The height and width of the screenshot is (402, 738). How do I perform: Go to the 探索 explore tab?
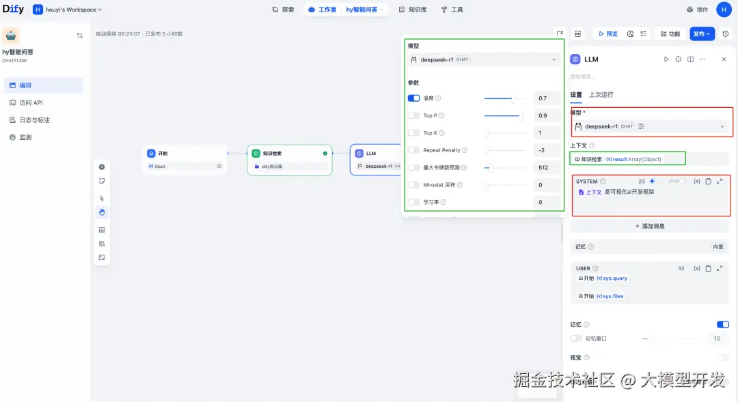[284, 10]
